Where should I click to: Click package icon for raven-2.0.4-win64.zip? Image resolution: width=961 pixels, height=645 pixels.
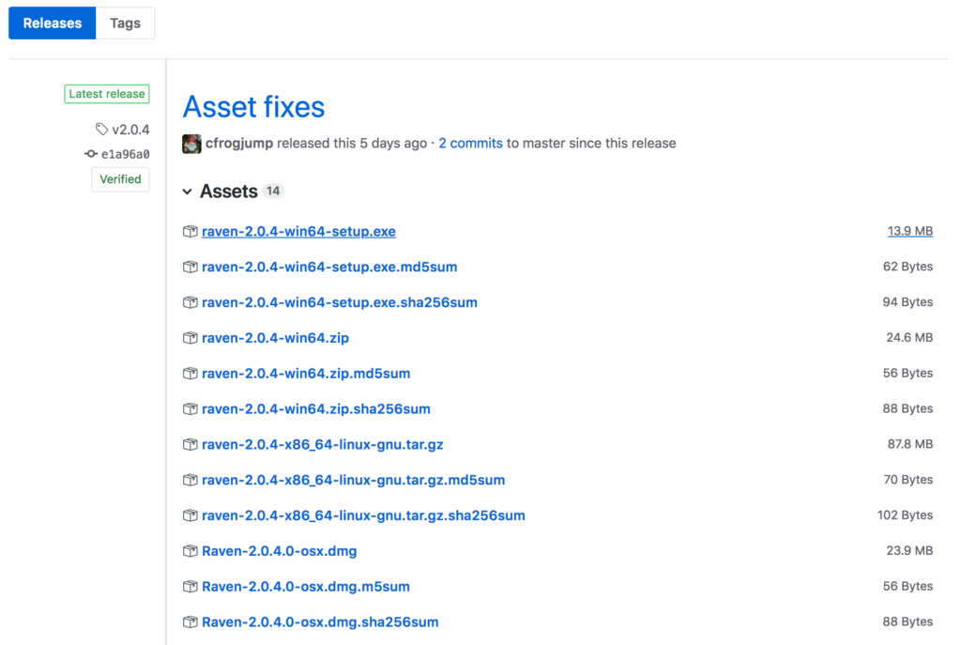coord(190,338)
